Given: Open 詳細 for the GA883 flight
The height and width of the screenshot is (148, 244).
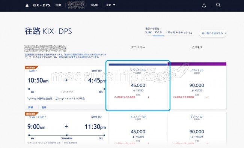Looking at the screenshot, I should click(x=31, y=107).
